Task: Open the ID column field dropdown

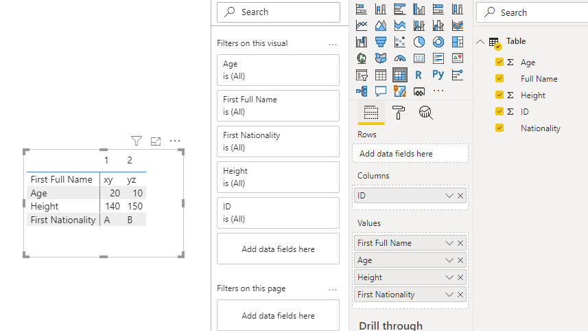Action: coord(449,196)
